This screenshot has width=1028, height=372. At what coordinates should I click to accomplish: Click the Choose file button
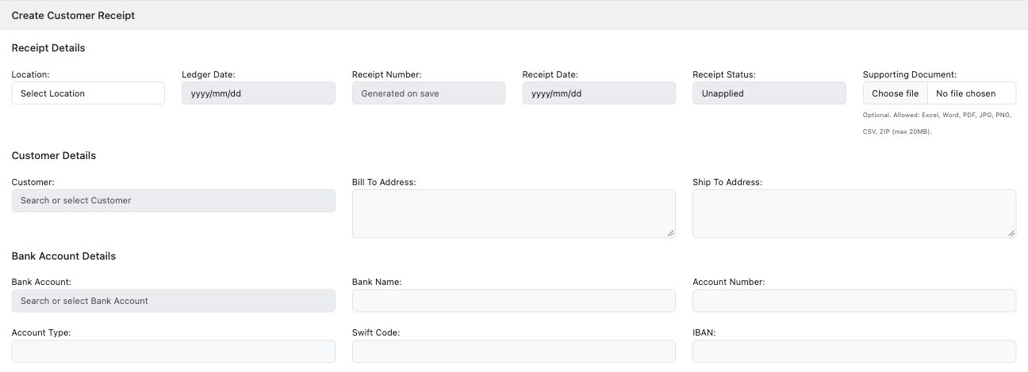(895, 93)
